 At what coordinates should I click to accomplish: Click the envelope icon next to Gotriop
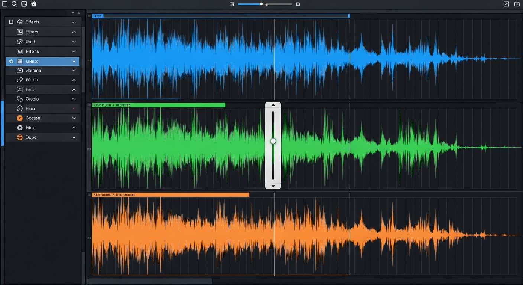pos(20,70)
